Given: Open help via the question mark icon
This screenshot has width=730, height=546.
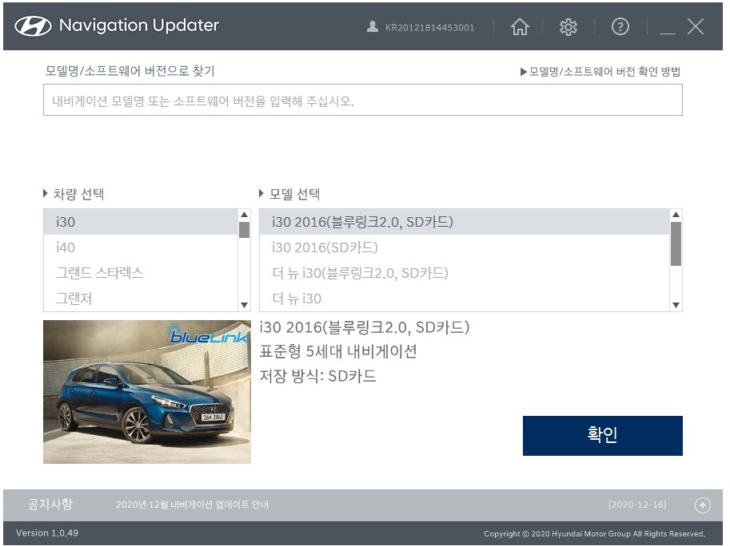Looking at the screenshot, I should tap(620, 27).
